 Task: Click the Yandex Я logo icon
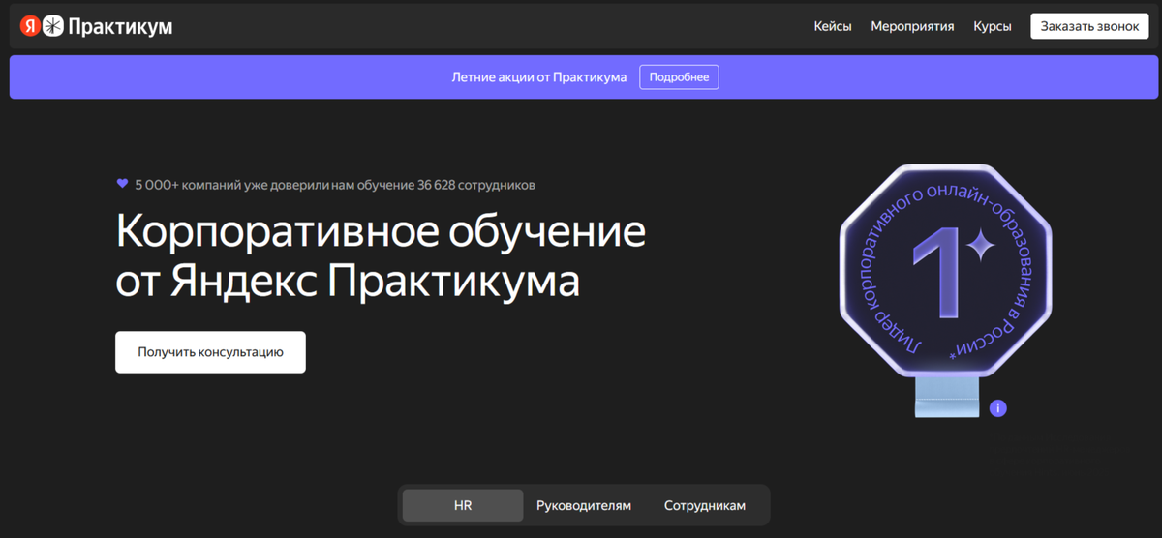click(x=29, y=26)
